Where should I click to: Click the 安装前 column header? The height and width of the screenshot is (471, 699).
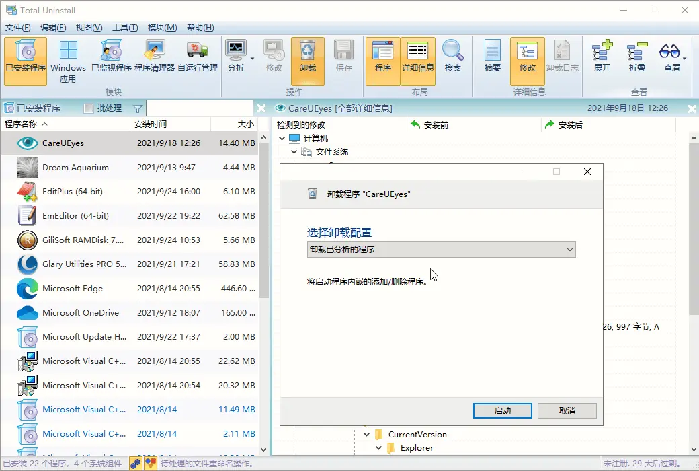click(474, 125)
